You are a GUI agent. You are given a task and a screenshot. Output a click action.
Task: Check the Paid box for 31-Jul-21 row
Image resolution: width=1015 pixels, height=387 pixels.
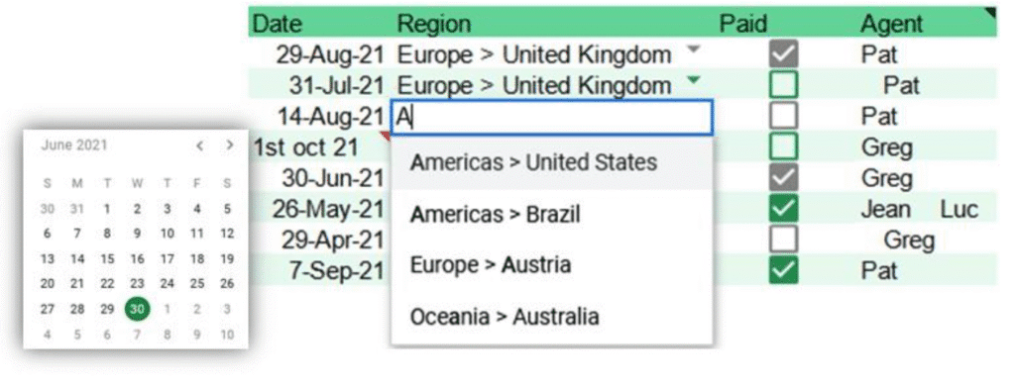coord(783,85)
